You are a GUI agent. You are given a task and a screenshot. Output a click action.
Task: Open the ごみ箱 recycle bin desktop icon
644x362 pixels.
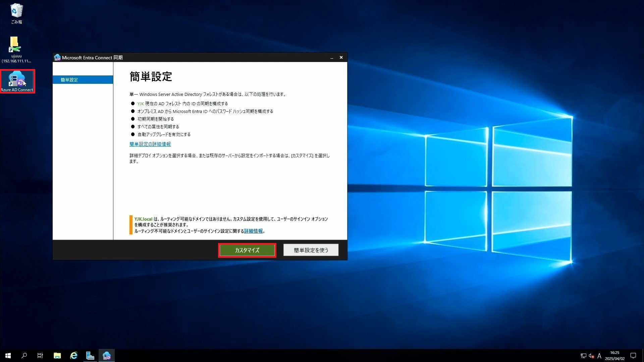point(16,14)
